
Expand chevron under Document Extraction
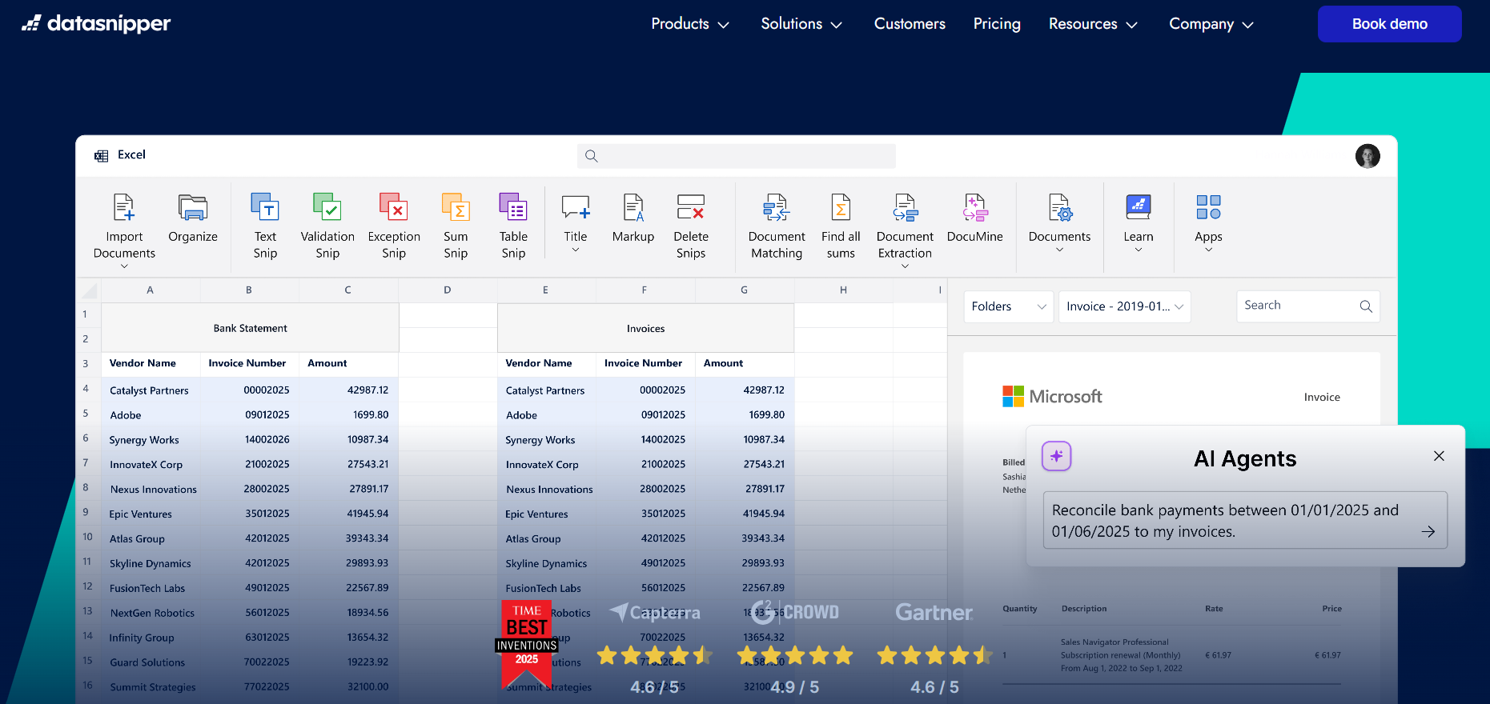pyautogui.click(x=905, y=266)
